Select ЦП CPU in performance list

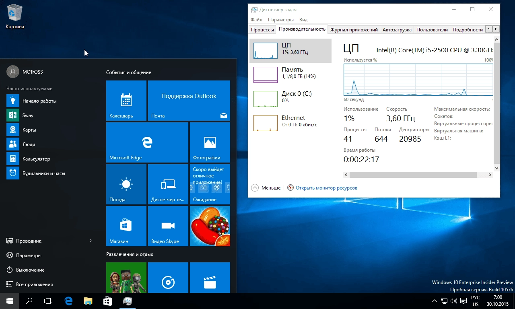(x=290, y=51)
